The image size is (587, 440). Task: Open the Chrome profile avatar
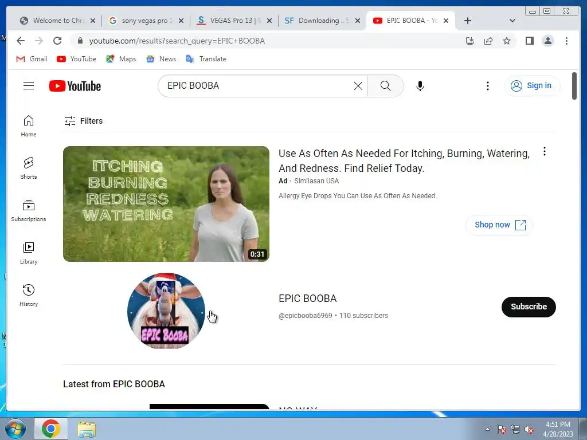pos(547,41)
